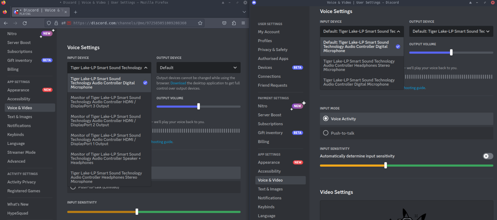Toggle automatically determine input sensitivity switch

[x=488, y=156]
